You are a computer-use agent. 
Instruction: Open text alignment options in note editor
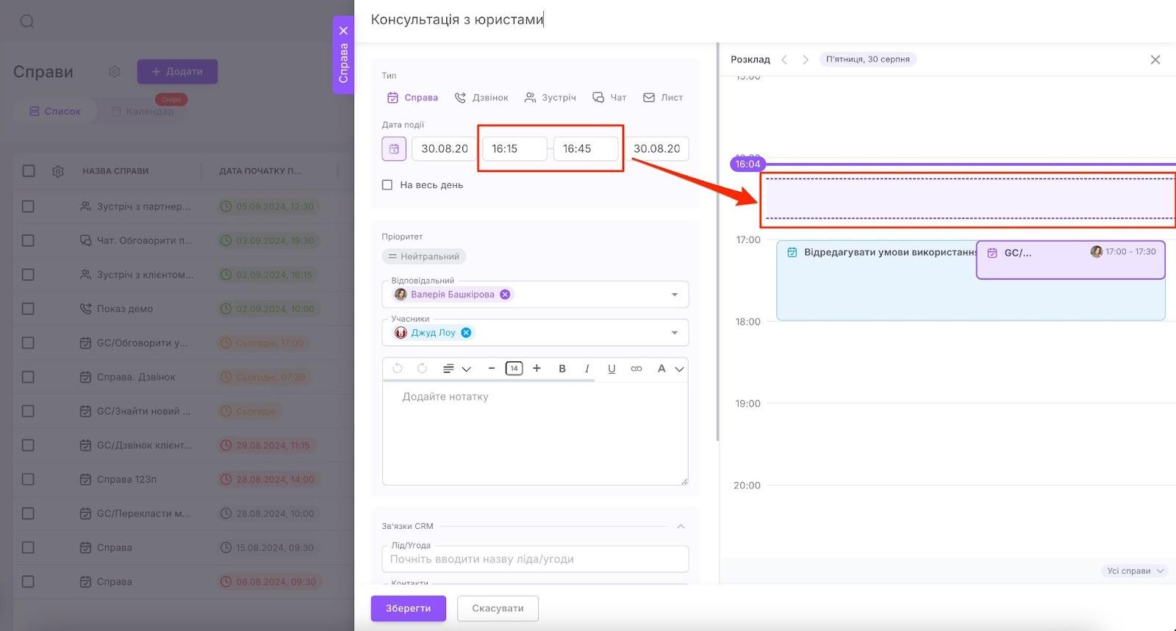[x=456, y=369]
